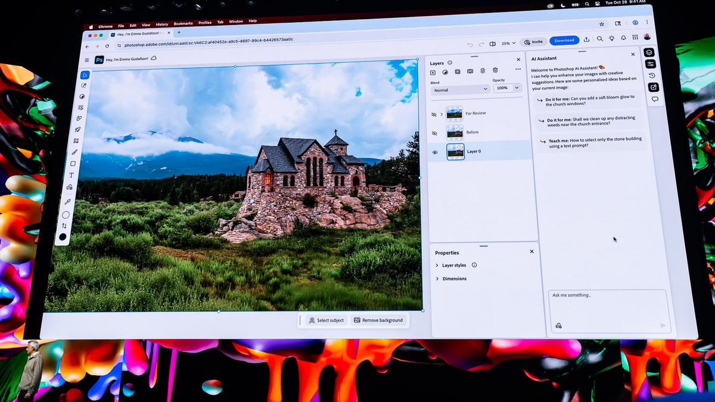Open the Profiles menu
The width and height of the screenshot is (715, 402).
(x=205, y=23)
